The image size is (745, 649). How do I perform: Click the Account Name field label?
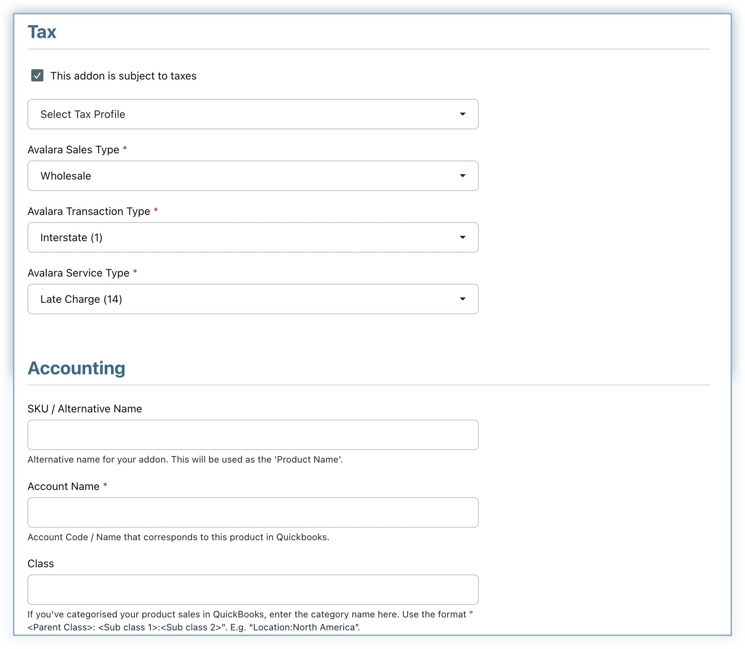(64, 487)
